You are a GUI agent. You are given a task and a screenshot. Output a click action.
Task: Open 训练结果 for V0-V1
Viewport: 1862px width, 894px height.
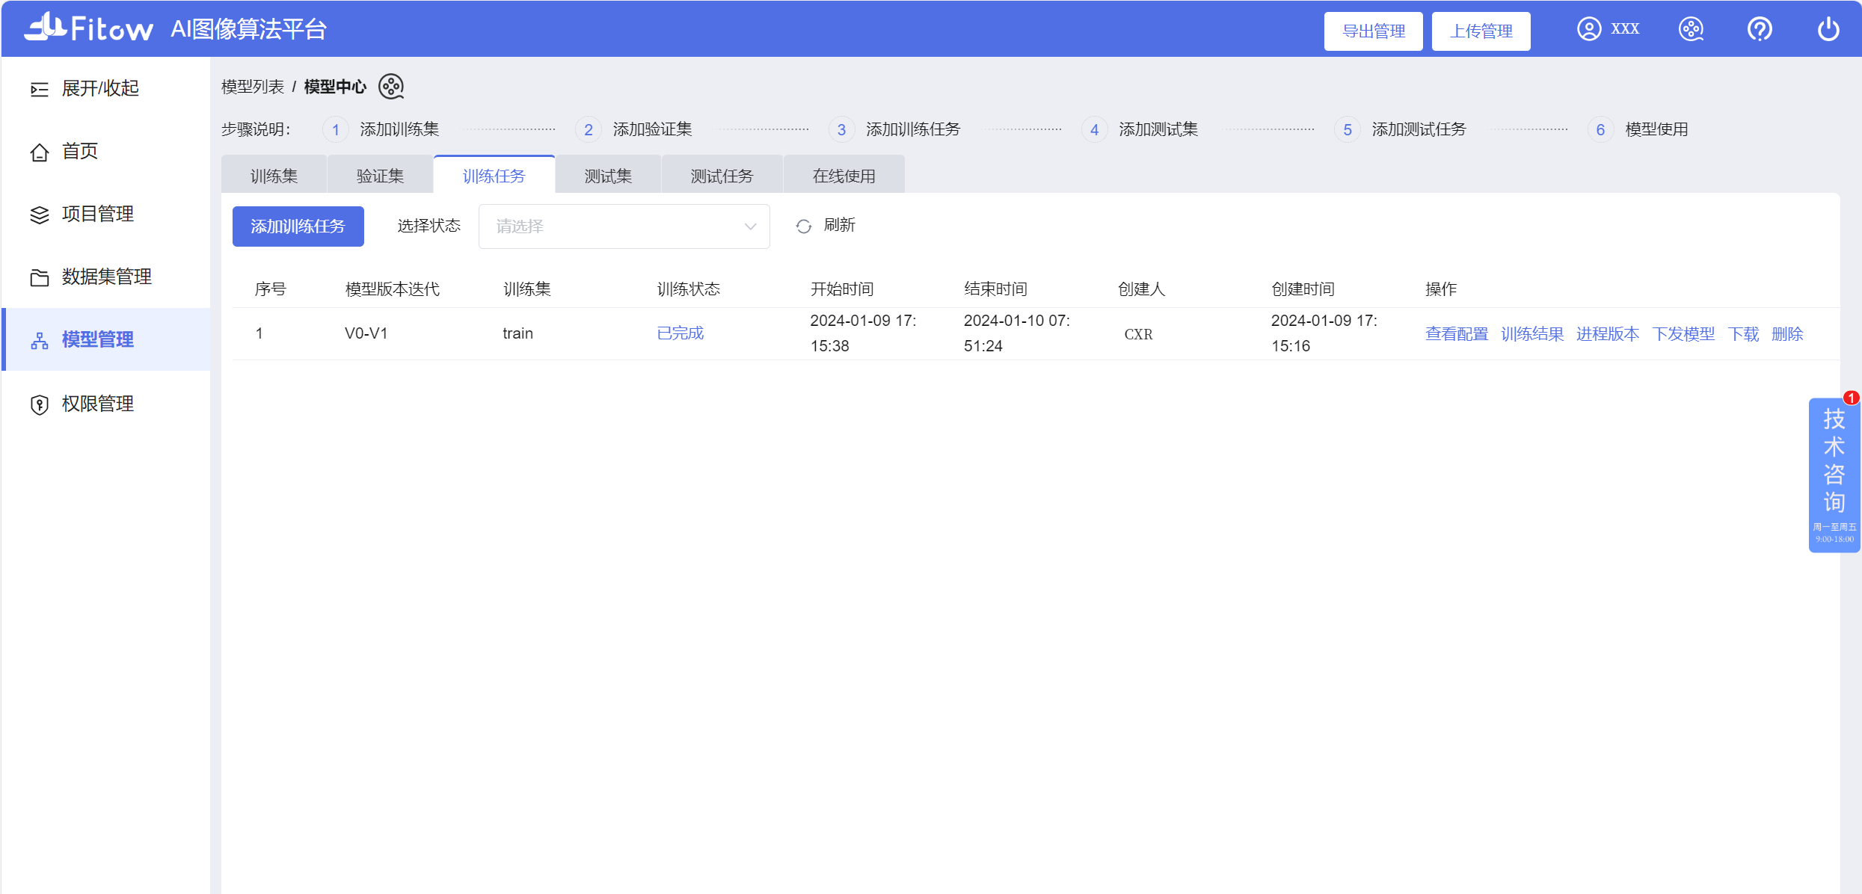tap(1532, 334)
